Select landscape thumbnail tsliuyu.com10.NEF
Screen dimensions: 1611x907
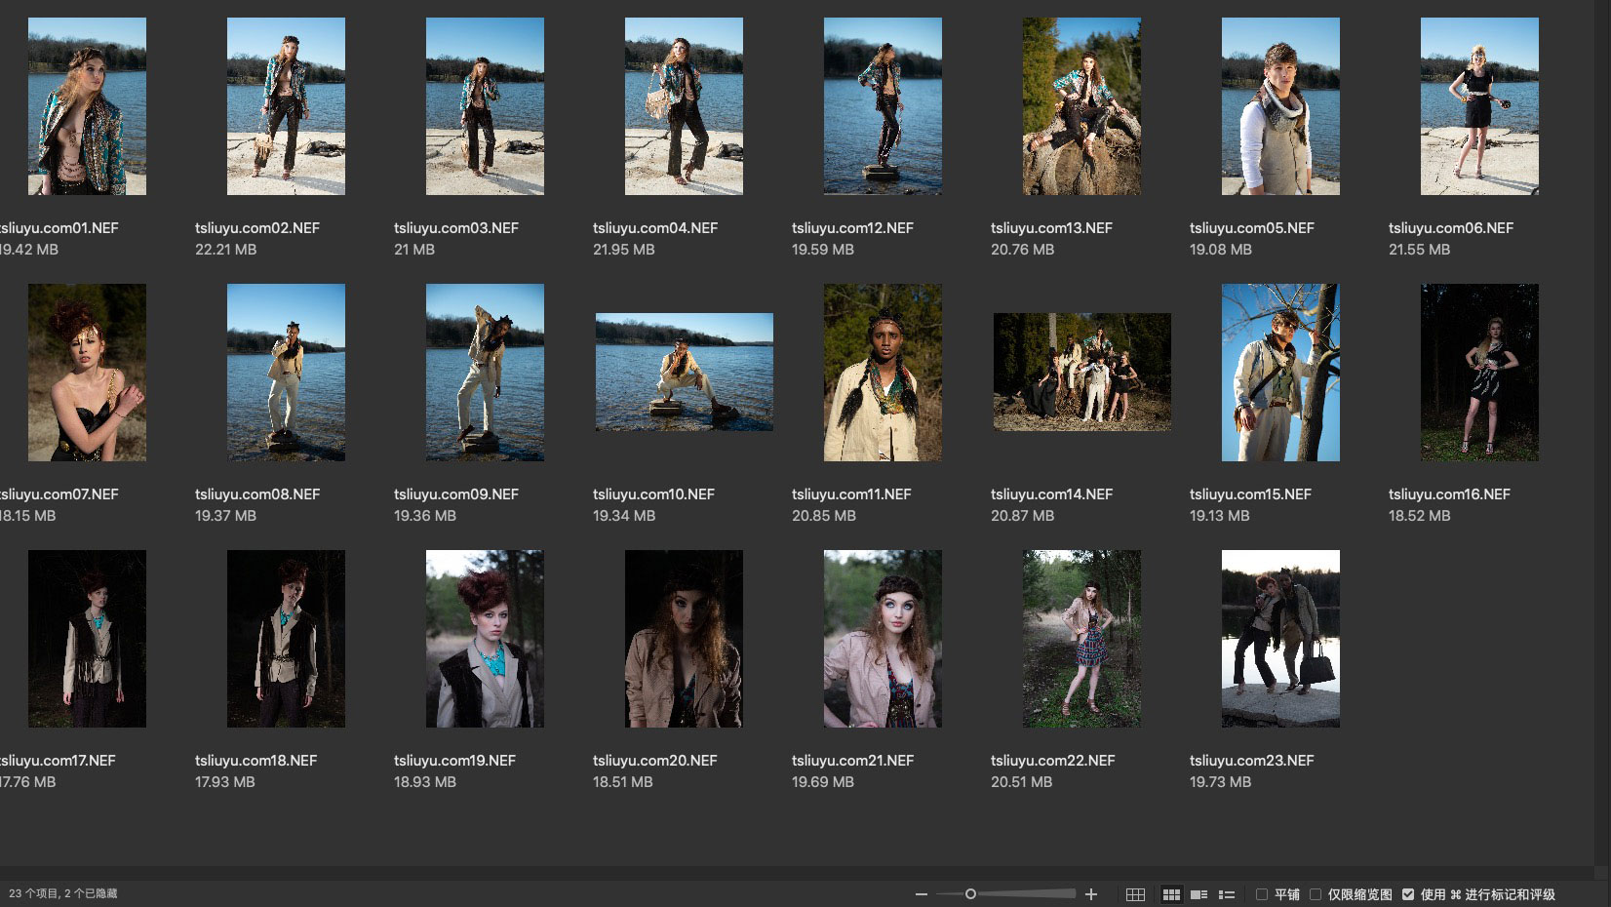[684, 373]
